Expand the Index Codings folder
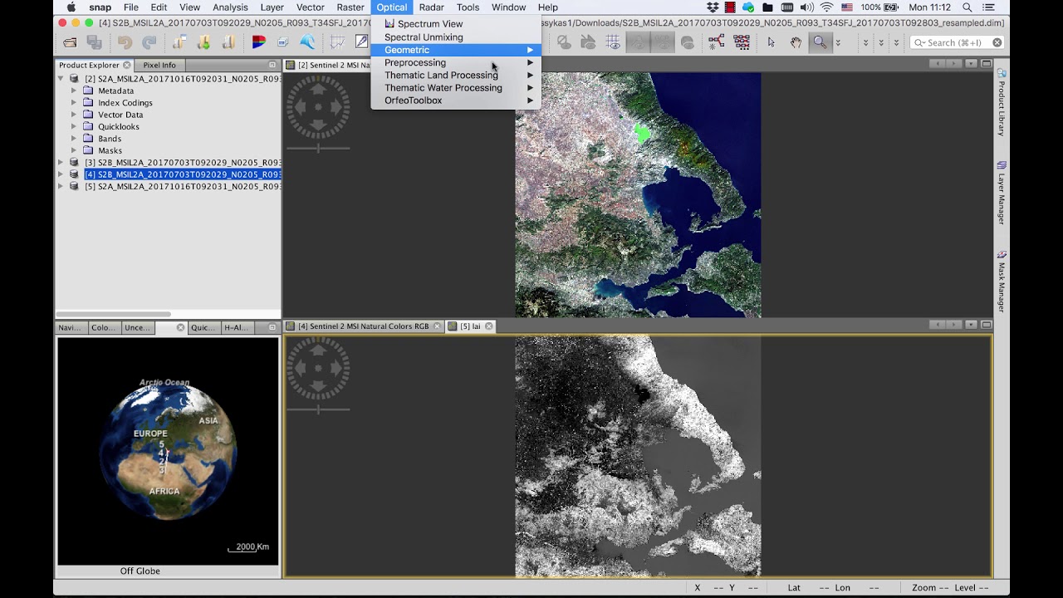Viewport: 1063px width, 598px height. point(74,103)
